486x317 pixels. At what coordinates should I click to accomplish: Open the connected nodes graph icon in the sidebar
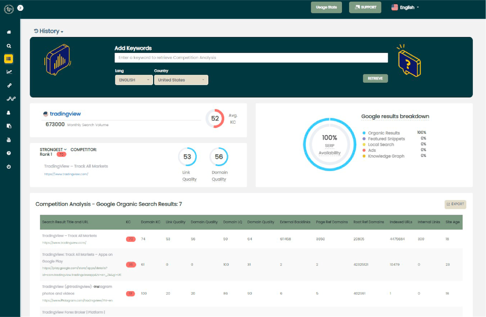11,99
